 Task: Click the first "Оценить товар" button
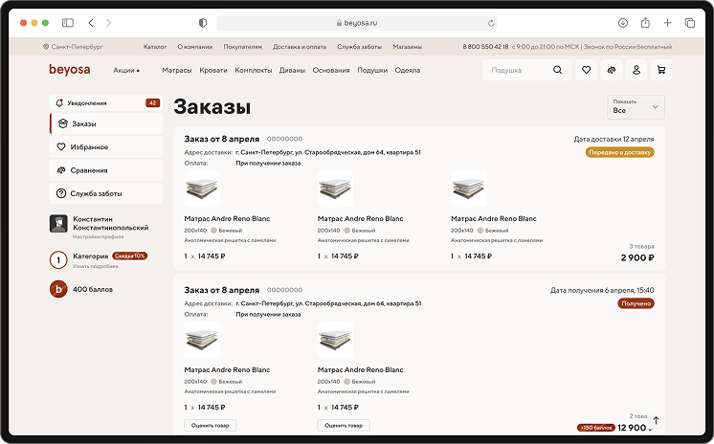tap(210, 425)
